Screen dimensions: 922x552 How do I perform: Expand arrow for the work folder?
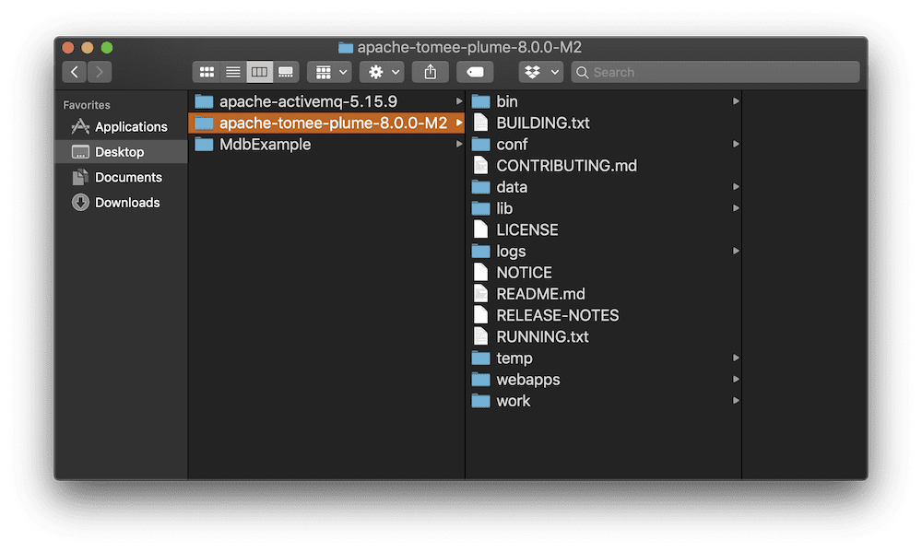[x=736, y=401]
